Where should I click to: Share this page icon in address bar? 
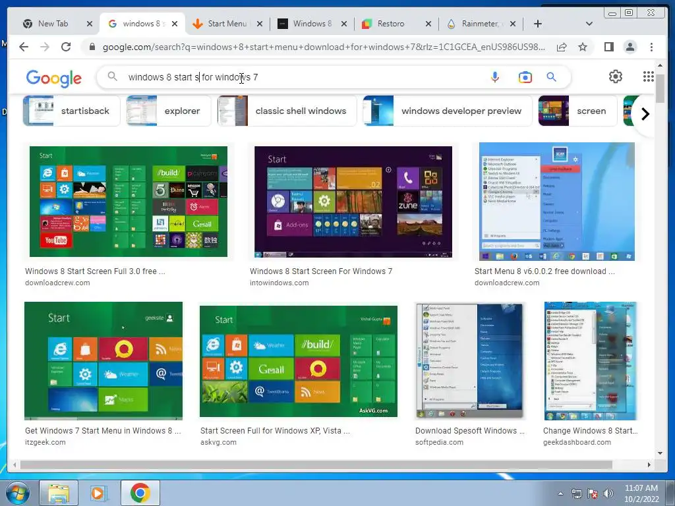pyautogui.click(x=562, y=47)
